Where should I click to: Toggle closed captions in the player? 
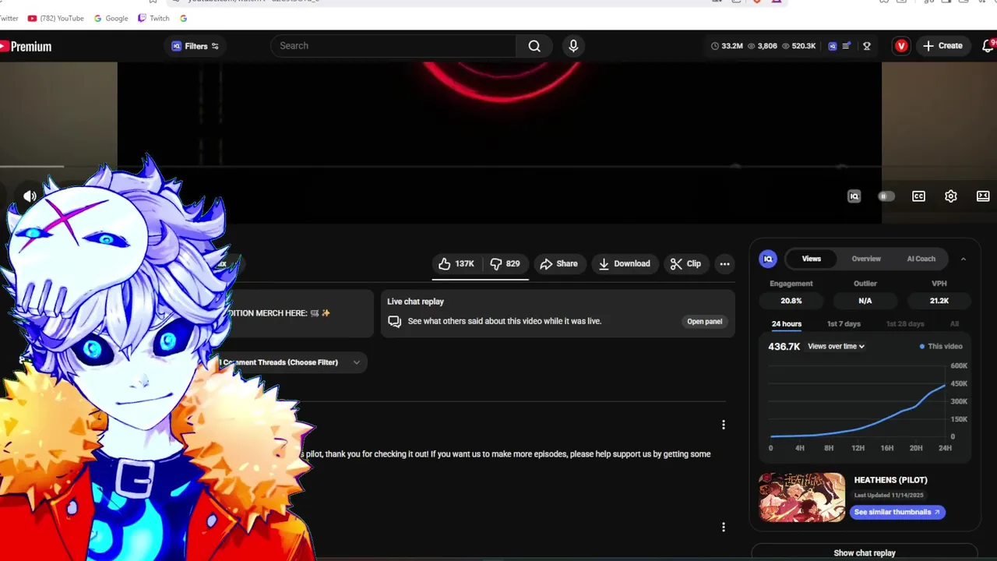pyautogui.click(x=918, y=196)
